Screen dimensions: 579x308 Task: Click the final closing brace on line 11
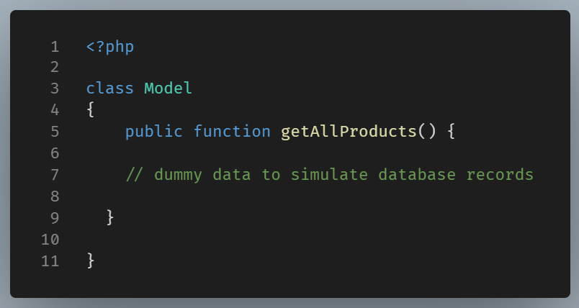point(91,260)
